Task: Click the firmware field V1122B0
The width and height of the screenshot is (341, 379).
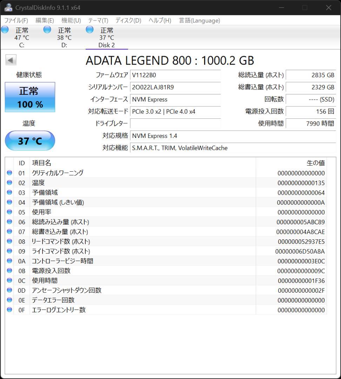Action: (175, 75)
